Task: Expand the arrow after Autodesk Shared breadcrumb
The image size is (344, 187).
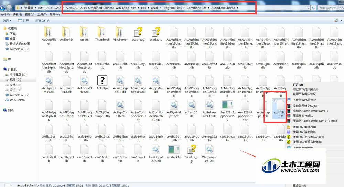Action: point(237,8)
